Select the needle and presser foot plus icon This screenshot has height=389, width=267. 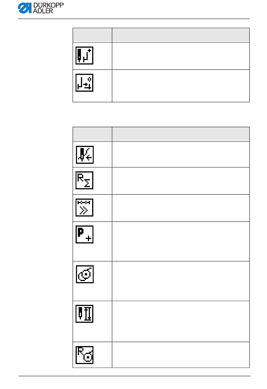pyautogui.click(x=84, y=56)
